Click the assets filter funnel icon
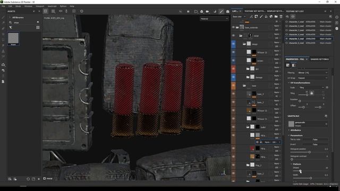This screenshot has width=340, height=191. point(11,28)
